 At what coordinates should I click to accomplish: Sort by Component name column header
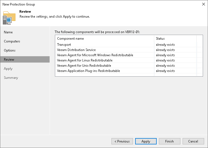coord(71,39)
